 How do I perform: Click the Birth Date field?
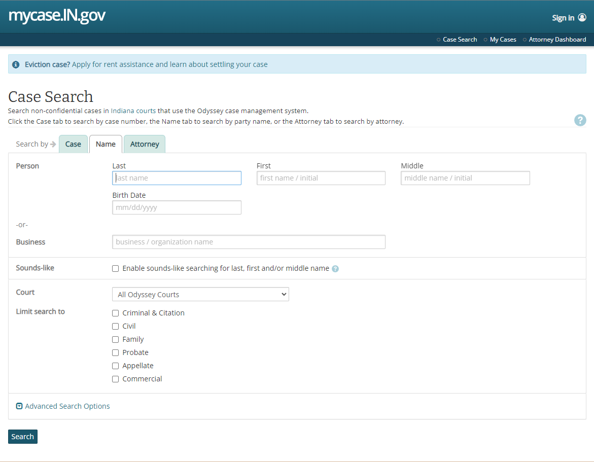(177, 207)
